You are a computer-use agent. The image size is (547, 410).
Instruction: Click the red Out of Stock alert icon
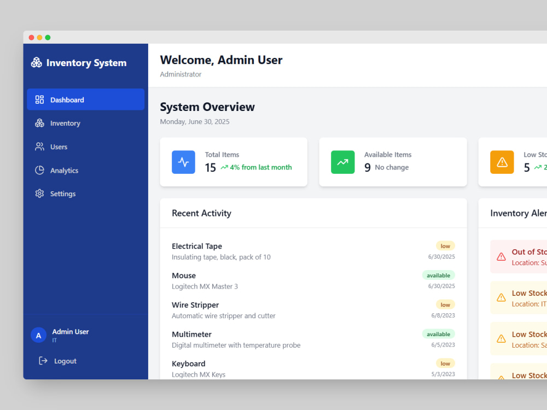(x=501, y=256)
